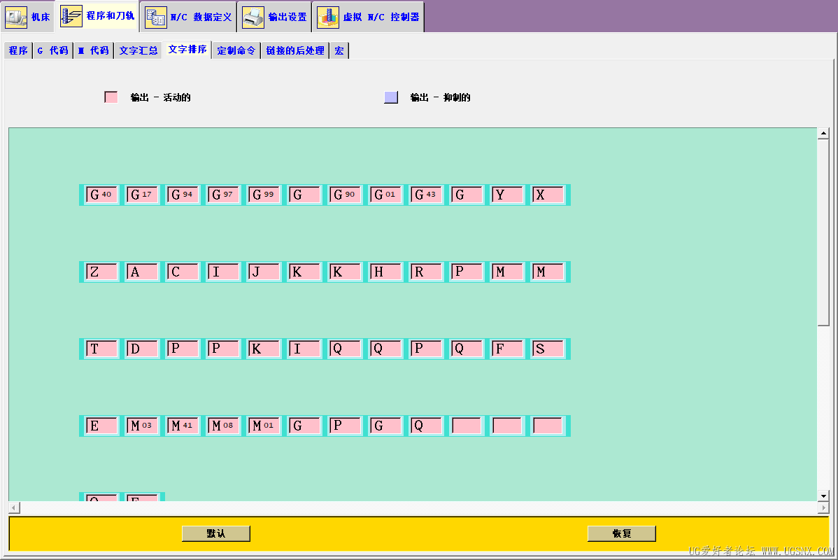Select the F word block
The height and width of the screenshot is (560, 838).
(508, 349)
